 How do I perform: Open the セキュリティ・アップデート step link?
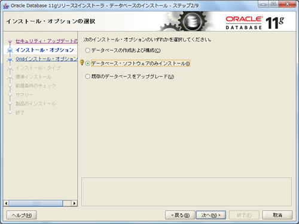pos(47,41)
